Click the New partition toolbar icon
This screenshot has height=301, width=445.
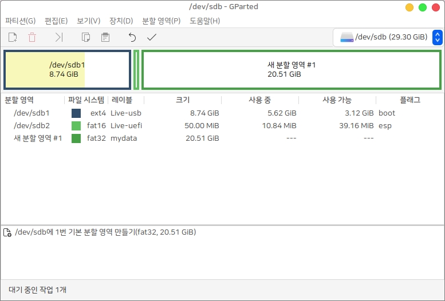coord(13,38)
